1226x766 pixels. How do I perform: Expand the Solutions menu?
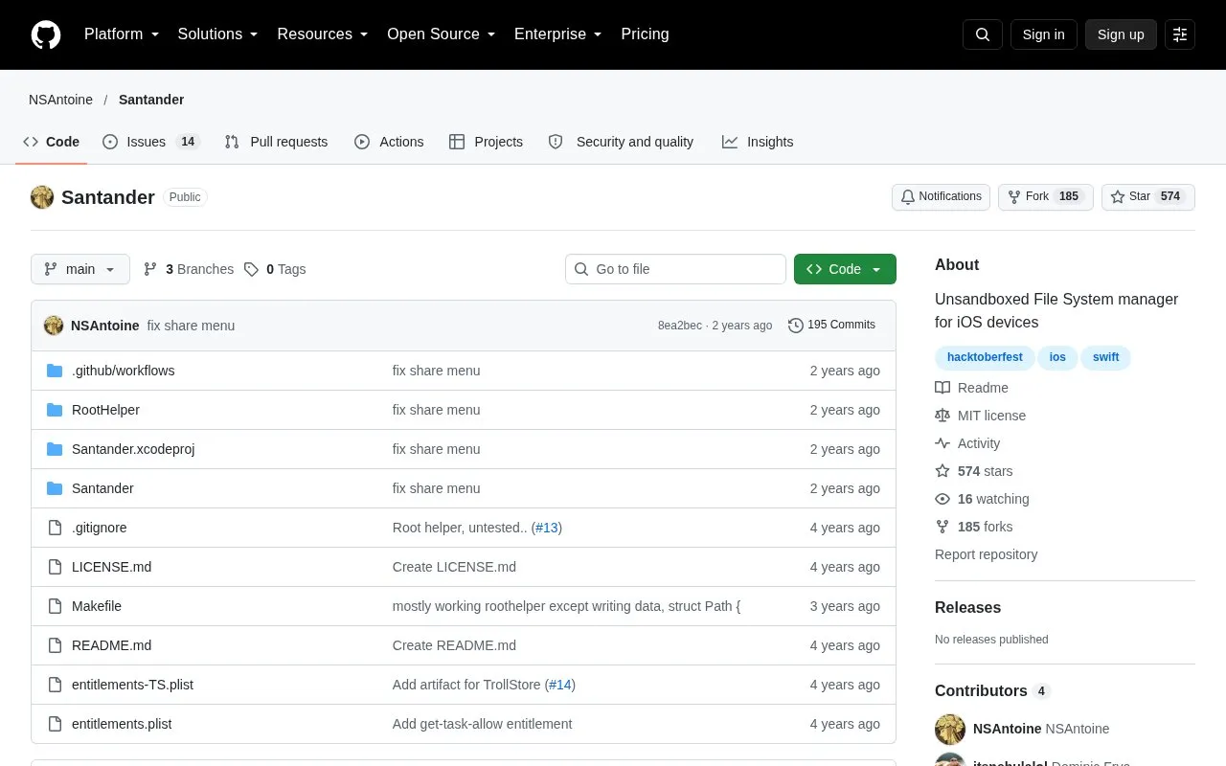point(218,34)
